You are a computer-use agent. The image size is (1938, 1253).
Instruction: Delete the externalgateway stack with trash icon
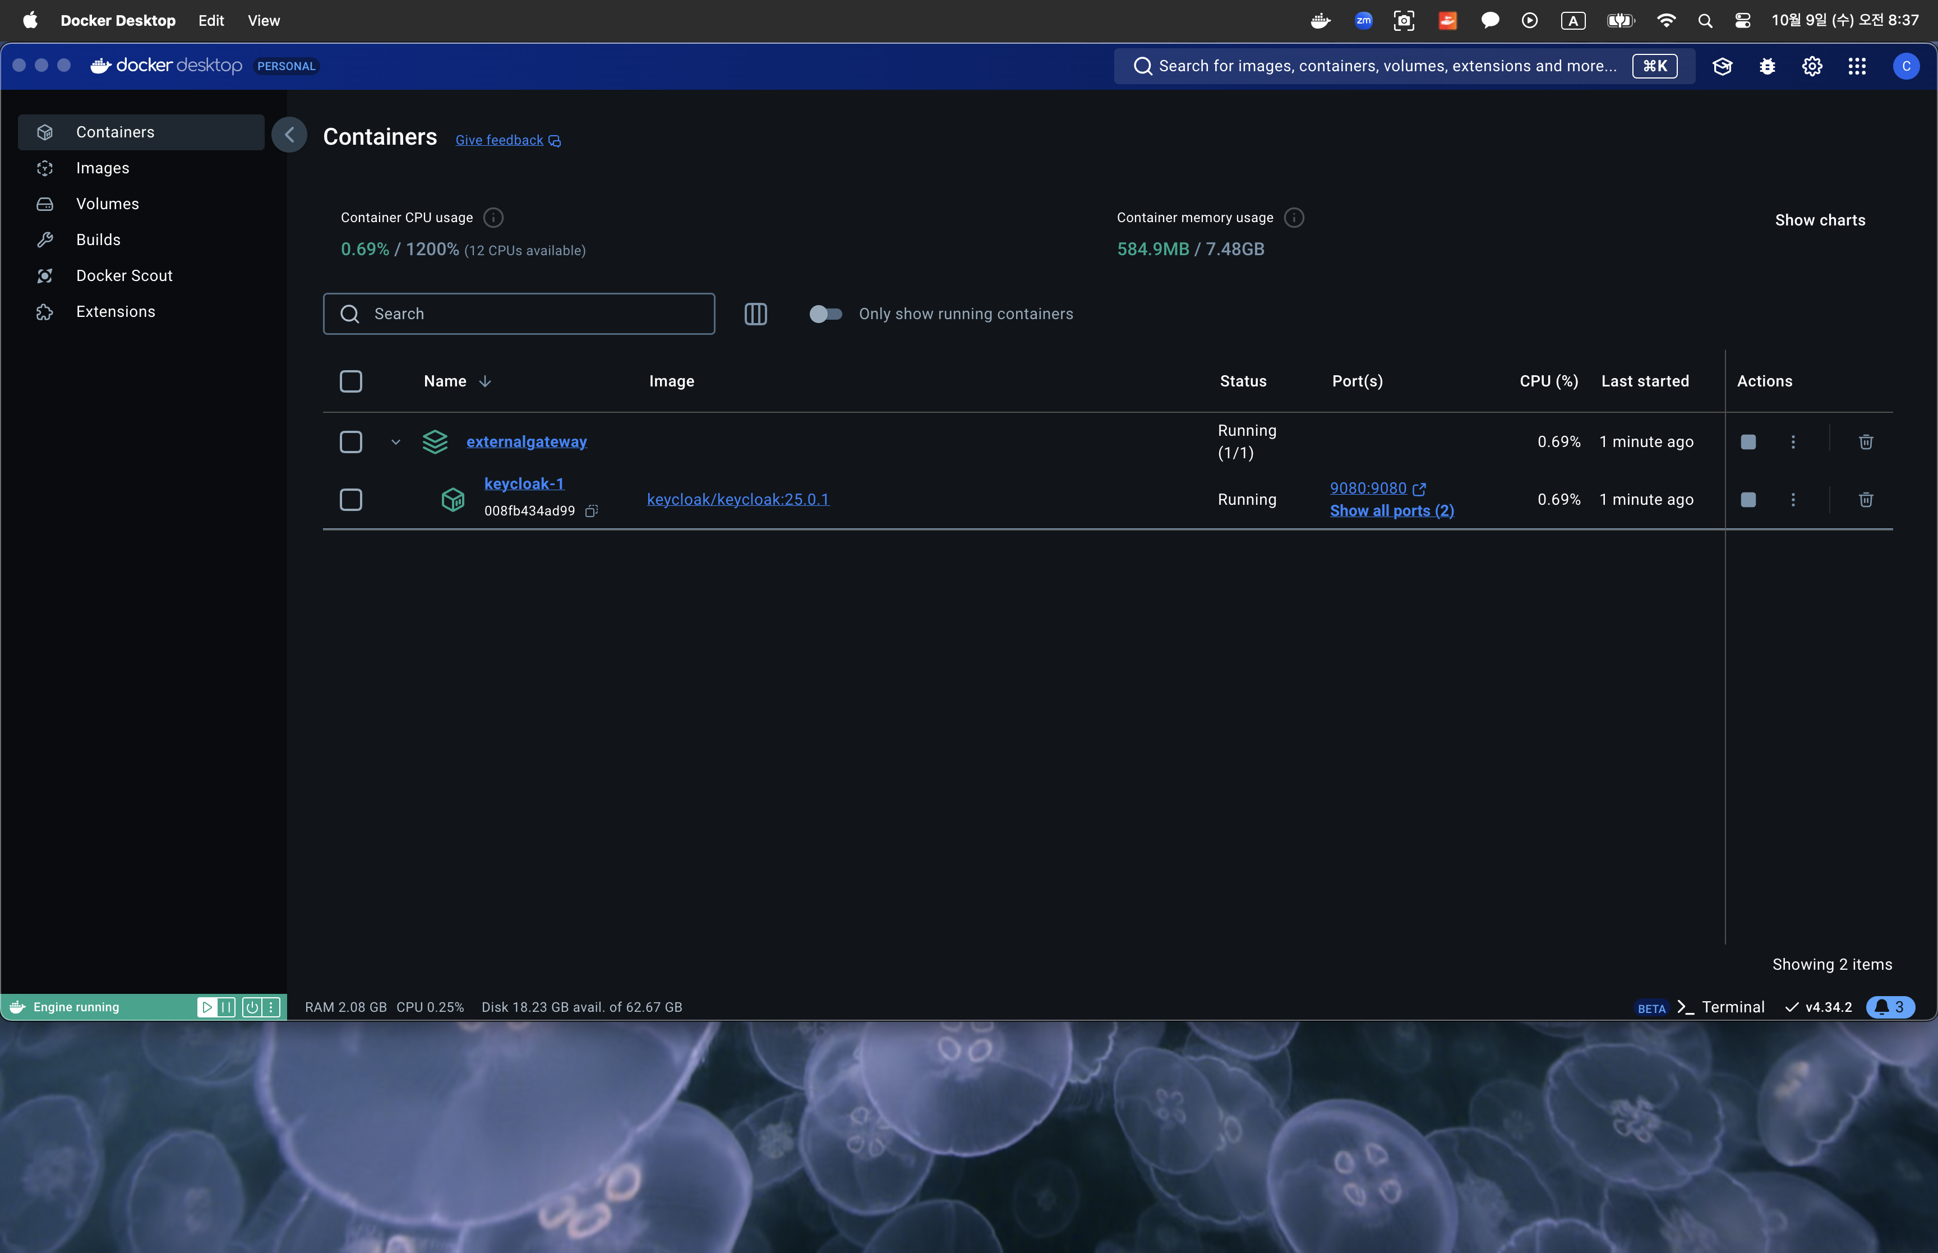[1866, 442]
